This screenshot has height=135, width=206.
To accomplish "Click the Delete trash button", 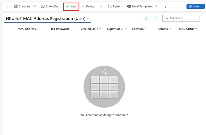I will pyautogui.click(x=88, y=6).
